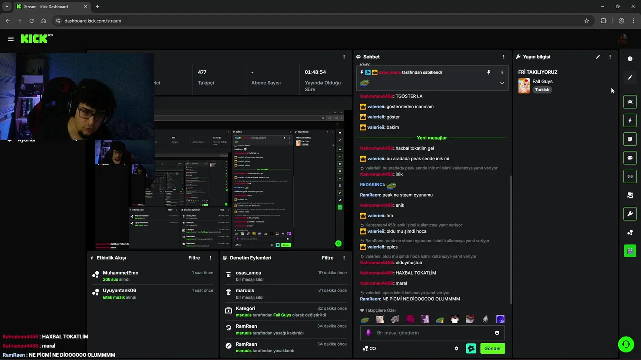Click RamRaen in 'peak ne steam oyunumu' message

[x=370, y=195]
